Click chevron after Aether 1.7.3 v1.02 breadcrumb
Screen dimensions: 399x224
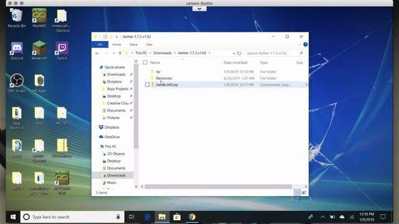click(209, 53)
